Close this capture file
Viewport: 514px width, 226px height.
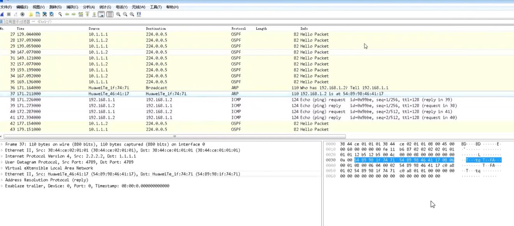45,14
